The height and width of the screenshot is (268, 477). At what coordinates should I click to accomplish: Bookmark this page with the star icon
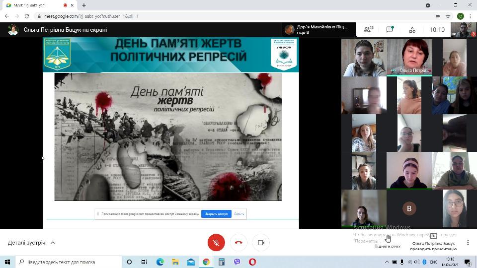(x=448, y=16)
